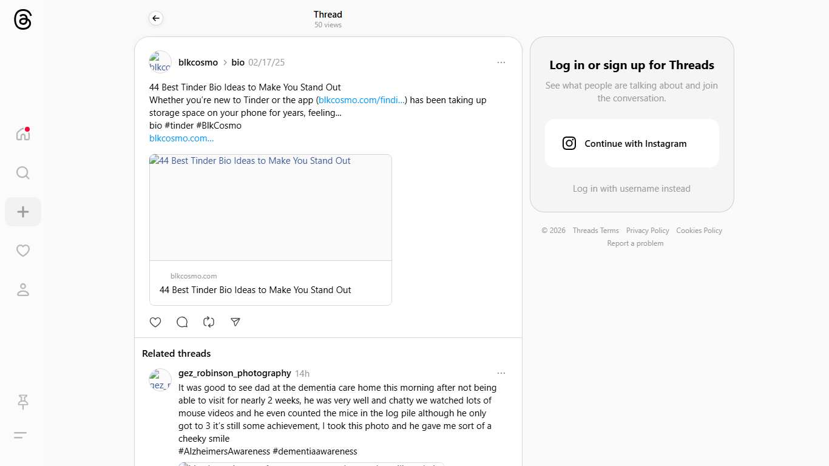This screenshot has height=466, width=829.
Task: Open the Privacy Policy link
Action: click(647, 231)
